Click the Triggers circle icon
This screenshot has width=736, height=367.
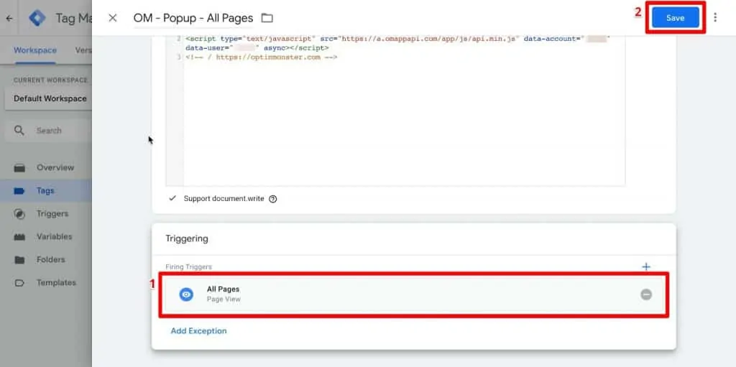click(x=19, y=213)
